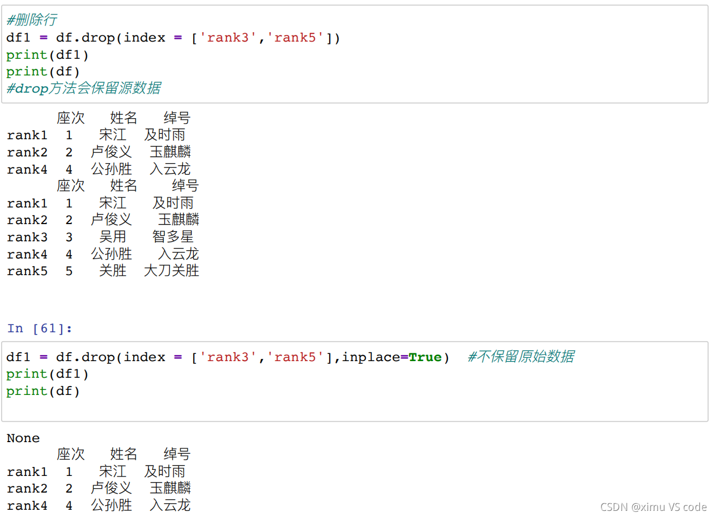Click the "#删除行" comment line
Image resolution: width=715 pixels, height=517 pixels.
[x=32, y=21]
